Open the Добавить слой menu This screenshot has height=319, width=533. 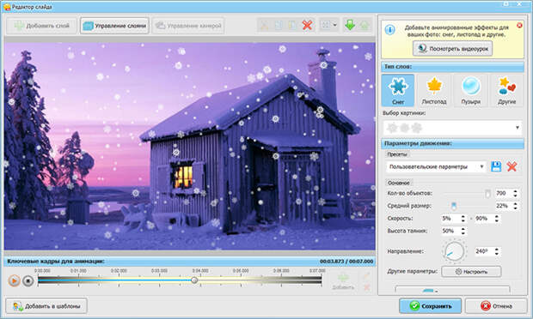click(x=41, y=26)
